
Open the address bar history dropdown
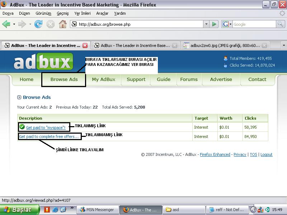point(206,24)
